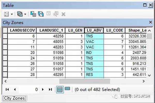Open the Related Tables icon

[20, 14]
